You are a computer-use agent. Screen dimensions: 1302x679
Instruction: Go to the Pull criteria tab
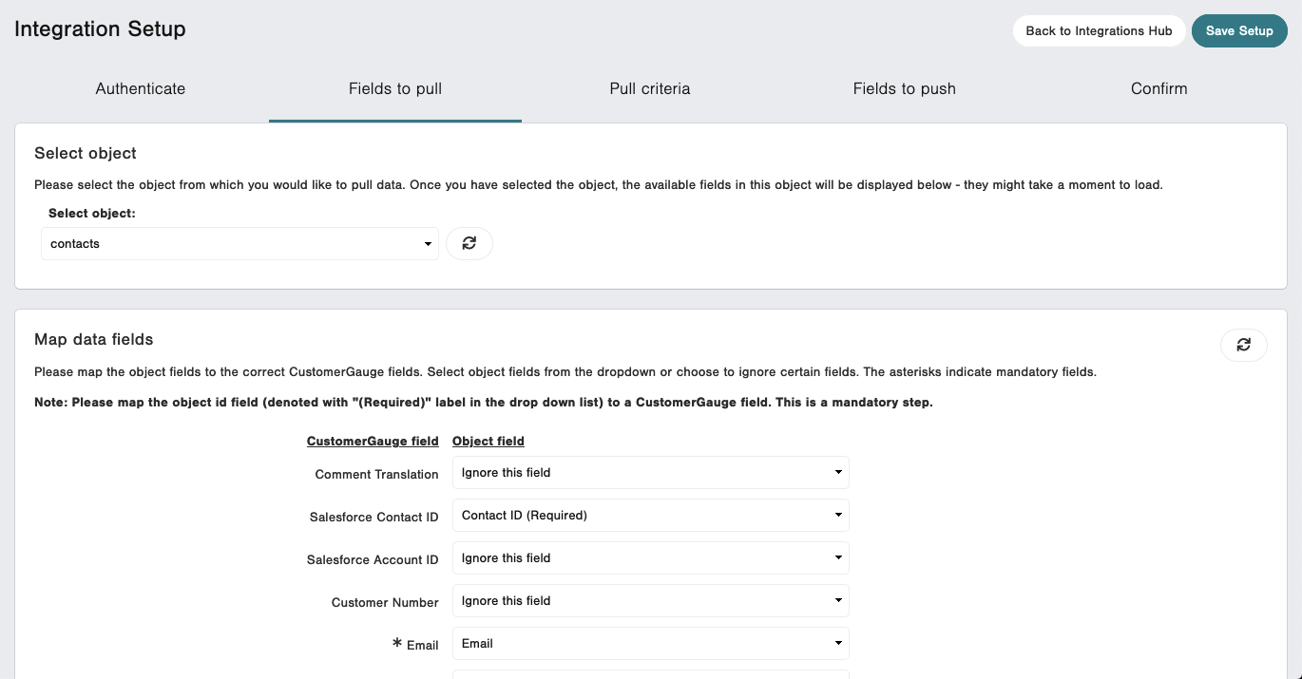650,89
